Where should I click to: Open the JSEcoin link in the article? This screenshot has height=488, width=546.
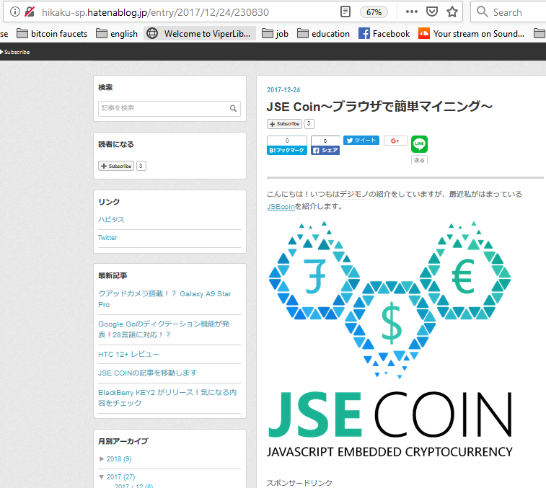tap(281, 206)
